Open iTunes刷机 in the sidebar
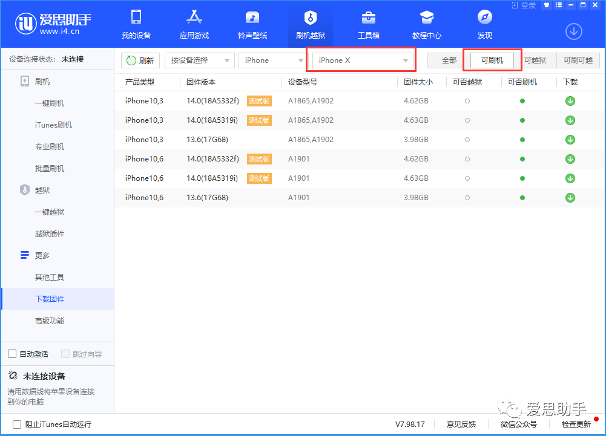 click(53, 125)
